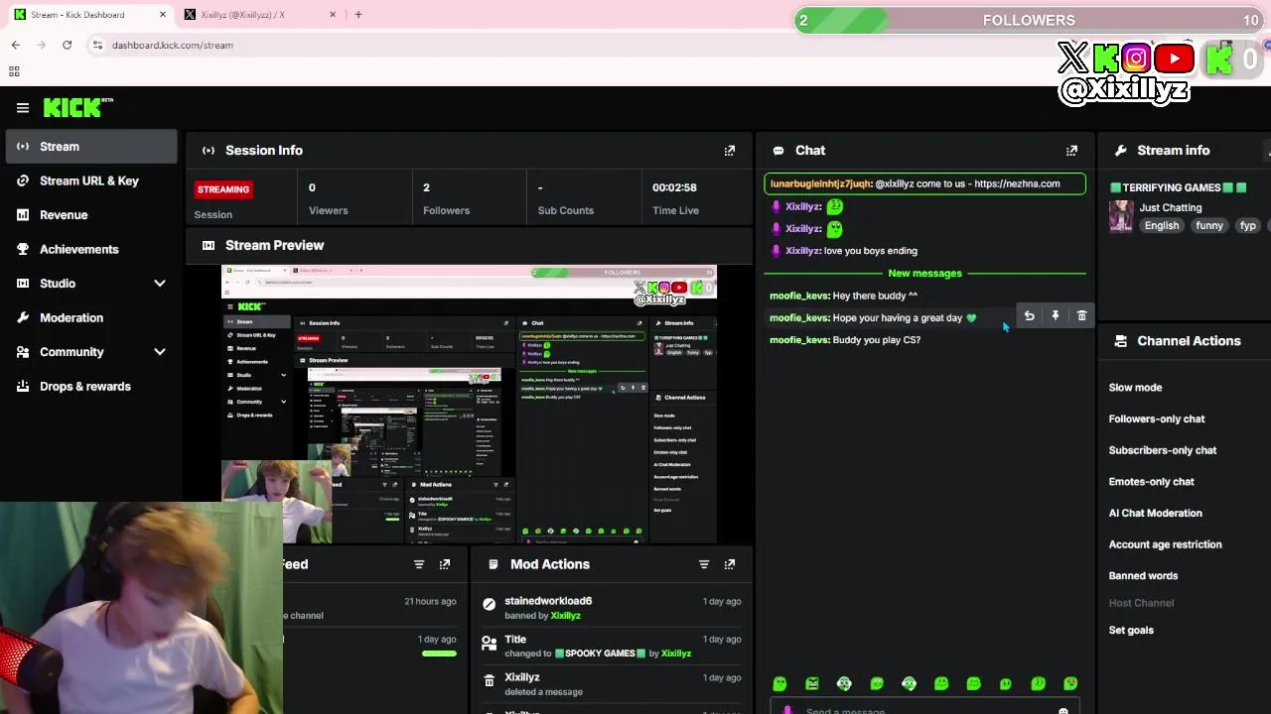This screenshot has height=714, width=1271.
Task: Toggle Followers-only chat
Action: click(1157, 419)
